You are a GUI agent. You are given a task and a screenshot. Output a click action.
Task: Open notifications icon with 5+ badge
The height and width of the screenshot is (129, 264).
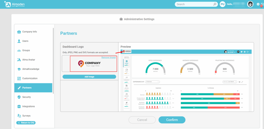point(262,4)
